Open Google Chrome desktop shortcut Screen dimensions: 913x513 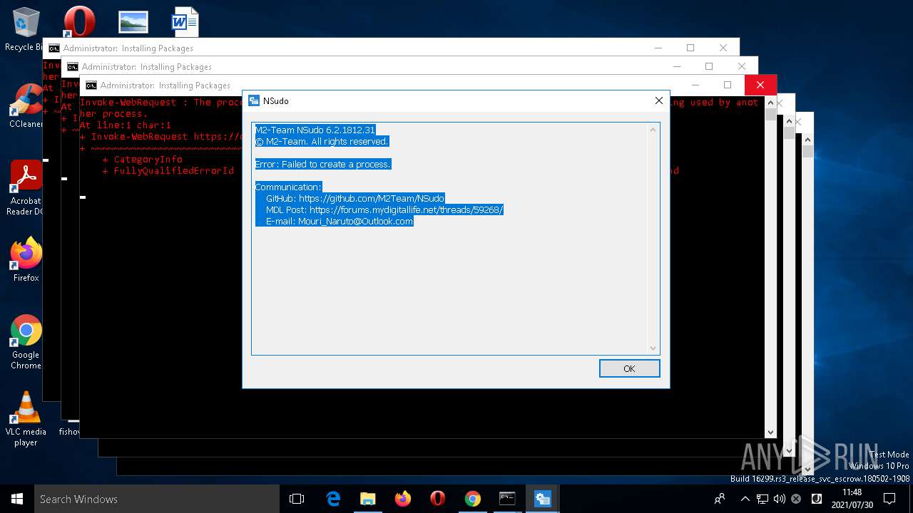[26, 342]
